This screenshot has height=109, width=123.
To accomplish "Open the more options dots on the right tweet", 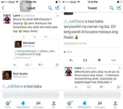I will 113,60.
